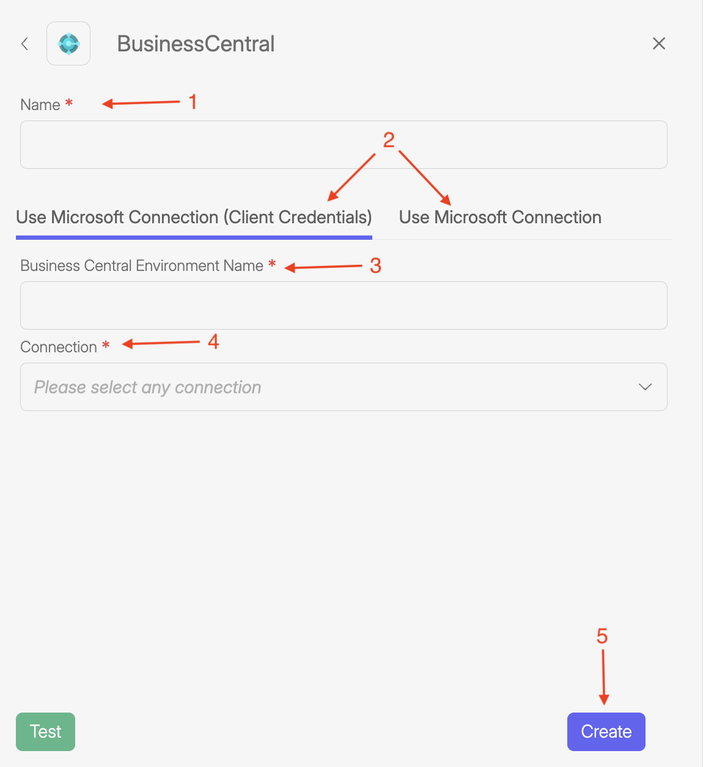
Task: Focus the Business Central Environment Name field
Action: click(x=343, y=305)
